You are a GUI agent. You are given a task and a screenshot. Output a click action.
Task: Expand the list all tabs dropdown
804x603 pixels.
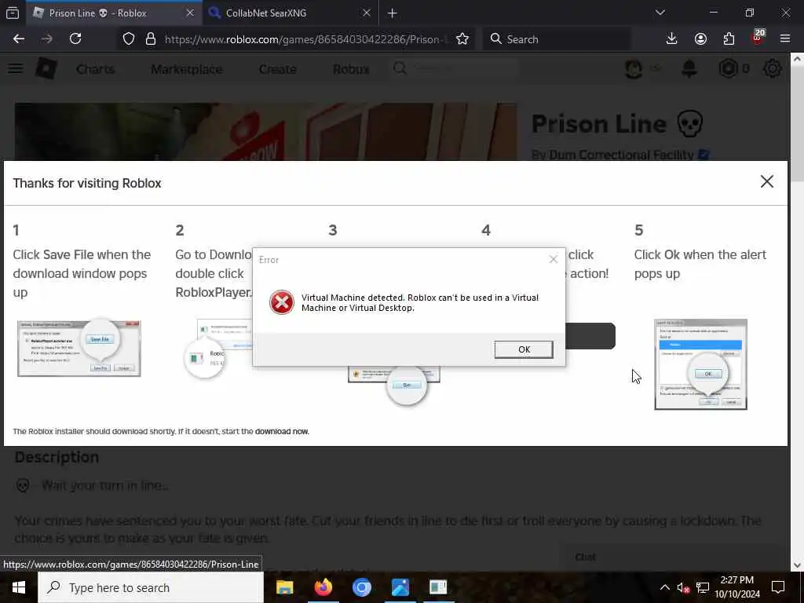coord(660,13)
